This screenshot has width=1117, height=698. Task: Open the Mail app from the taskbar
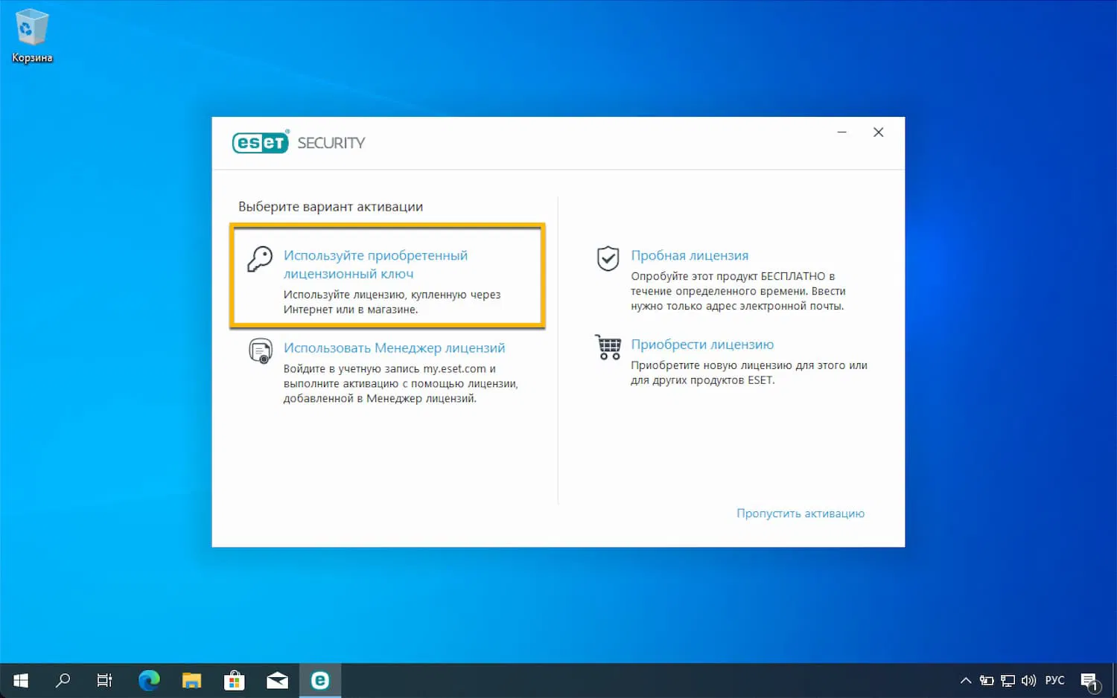(x=277, y=680)
